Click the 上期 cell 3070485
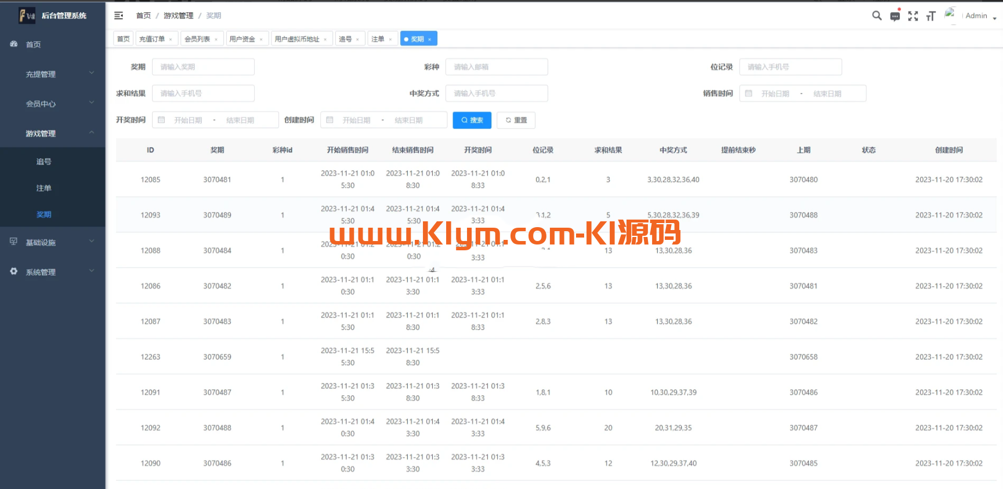This screenshot has width=1003, height=489. 803,464
